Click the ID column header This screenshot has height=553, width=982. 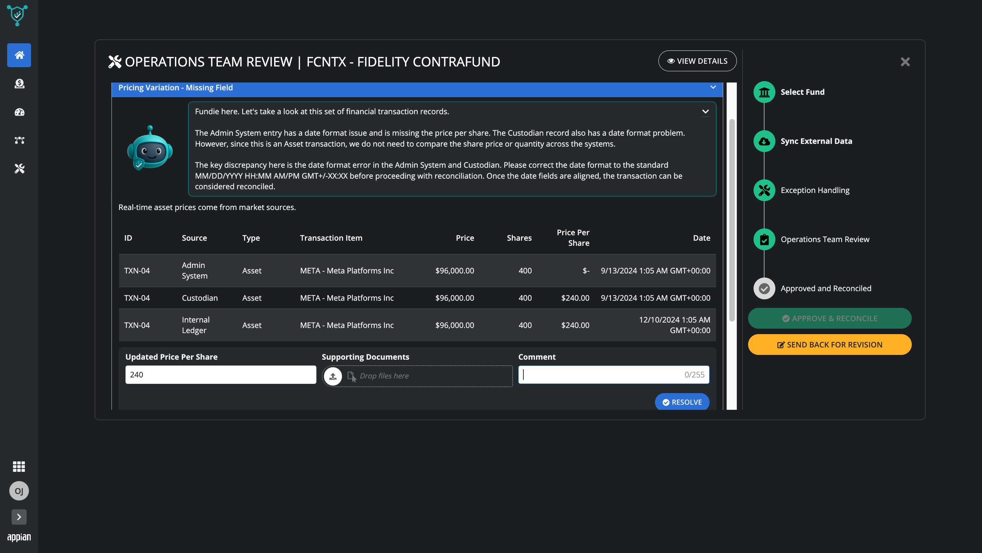pyautogui.click(x=128, y=238)
